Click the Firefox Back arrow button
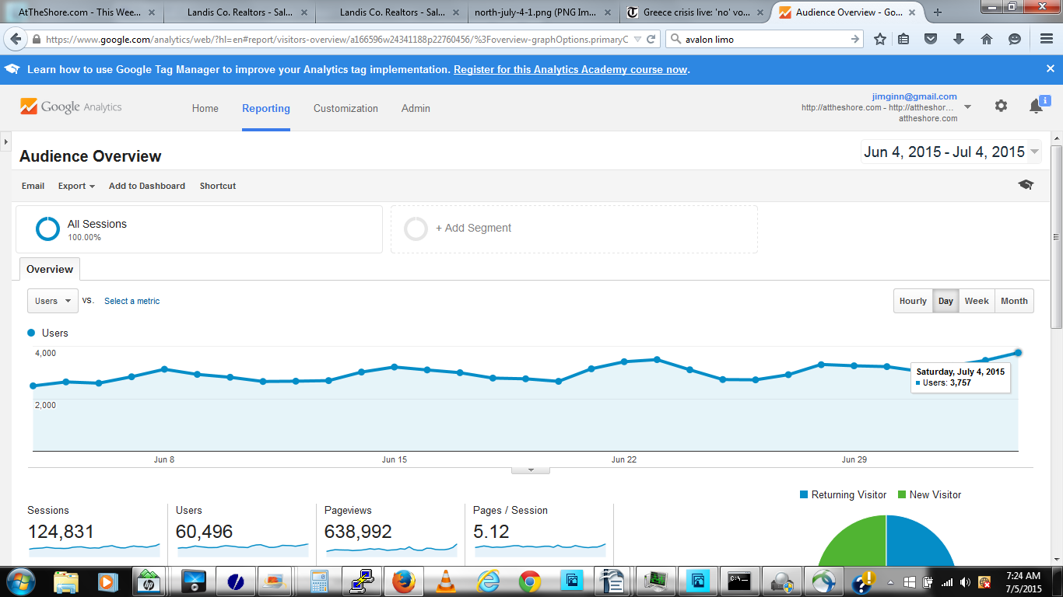This screenshot has height=597, width=1063. pos(14,39)
